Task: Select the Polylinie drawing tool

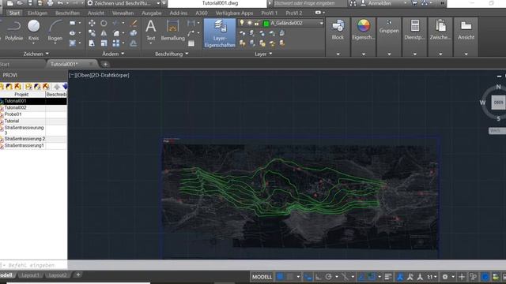Action: point(13,31)
